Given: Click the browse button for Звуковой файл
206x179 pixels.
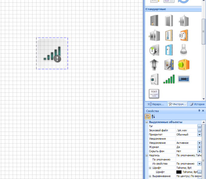Looking at the screenshot, I should [x=199, y=130].
